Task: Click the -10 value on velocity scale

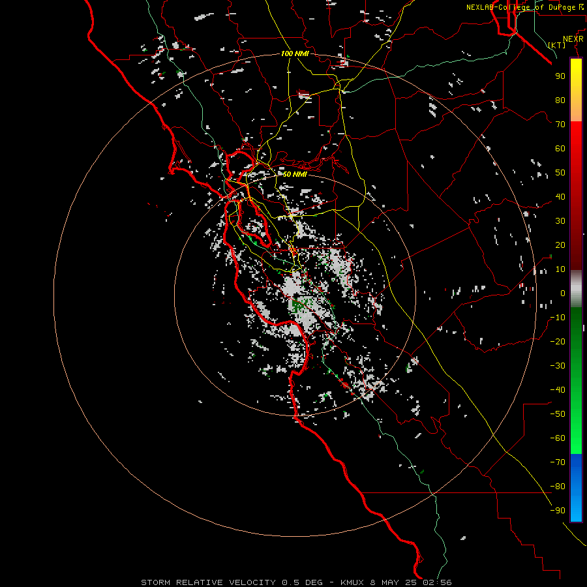Action: (x=558, y=318)
